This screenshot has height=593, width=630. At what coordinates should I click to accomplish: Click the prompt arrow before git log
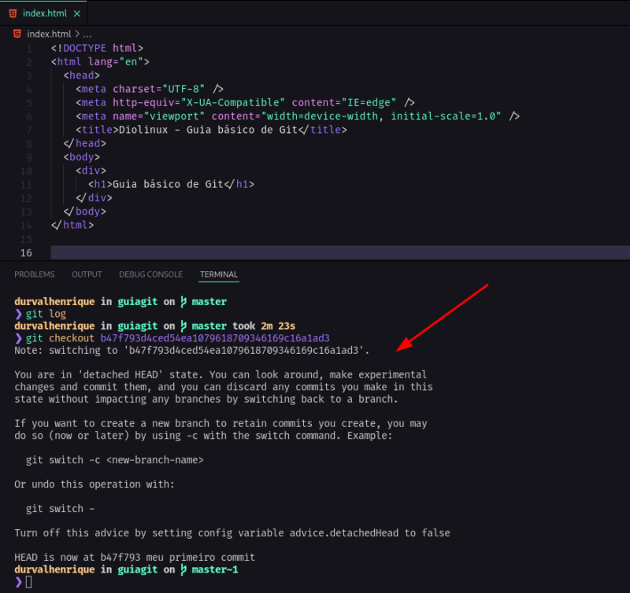click(x=17, y=313)
